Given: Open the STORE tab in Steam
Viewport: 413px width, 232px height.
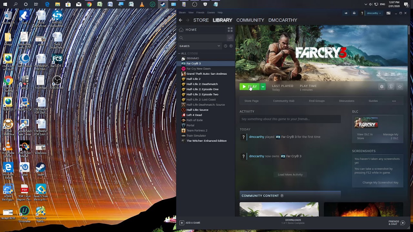Looking at the screenshot, I should 201,20.
